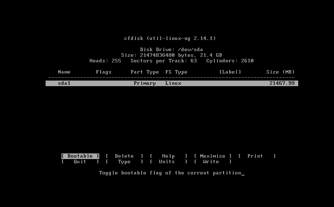Image resolution: width=334 pixels, height=207 pixels.
Task: Select the sda1 partition row
Action: tap(172, 83)
